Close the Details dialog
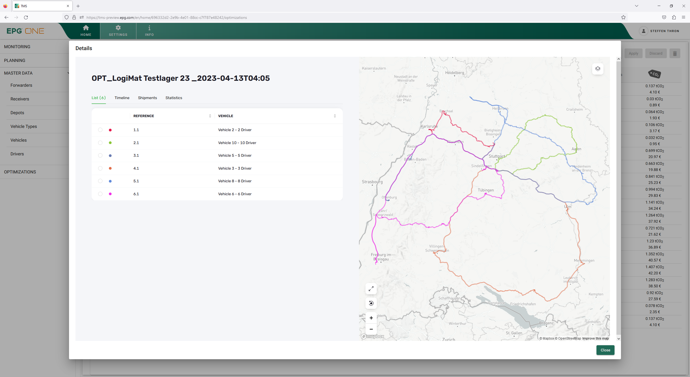Image resolution: width=690 pixels, height=377 pixels. 605,350
